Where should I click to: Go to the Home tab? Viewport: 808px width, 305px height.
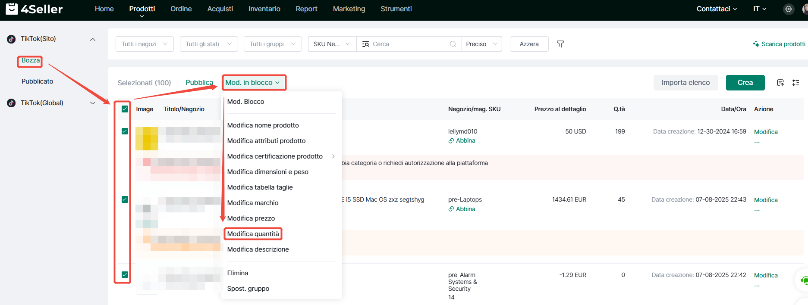click(x=104, y=9)
